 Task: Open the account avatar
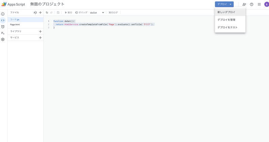pyautogui.click(x=267, y=4)
